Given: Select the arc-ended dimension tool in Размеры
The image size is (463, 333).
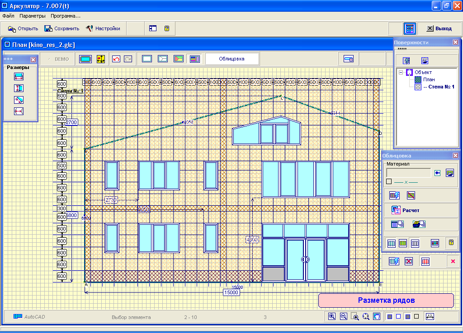Looking at the screenshot, I should click(19, 111).
